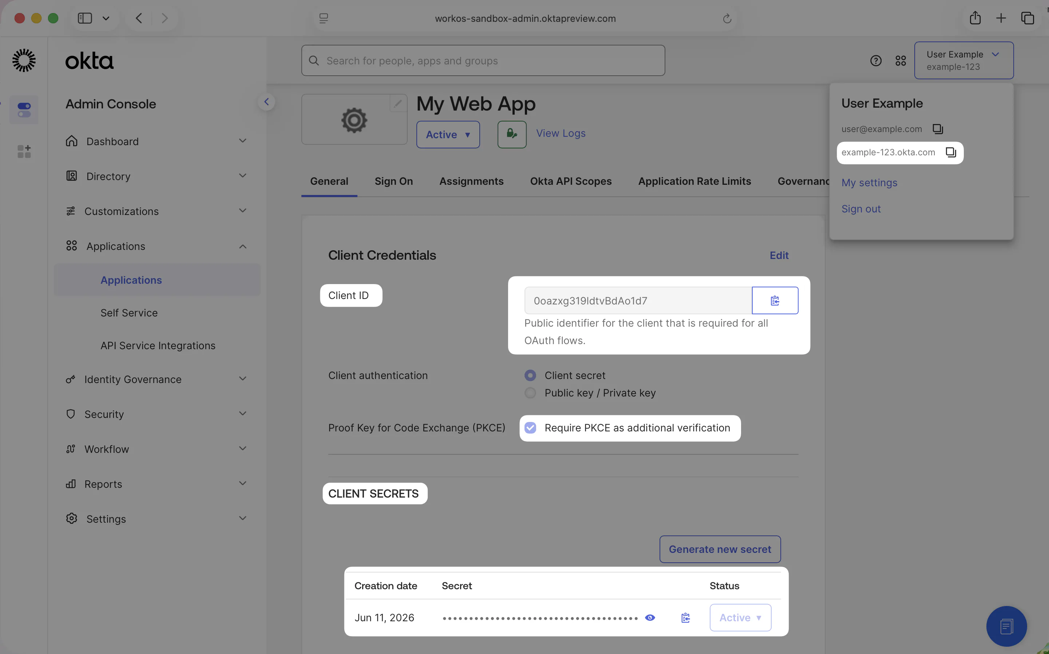Copy the client secret to clipboard
This screenshot has width=1049, height=654.
tap(685, 618)
